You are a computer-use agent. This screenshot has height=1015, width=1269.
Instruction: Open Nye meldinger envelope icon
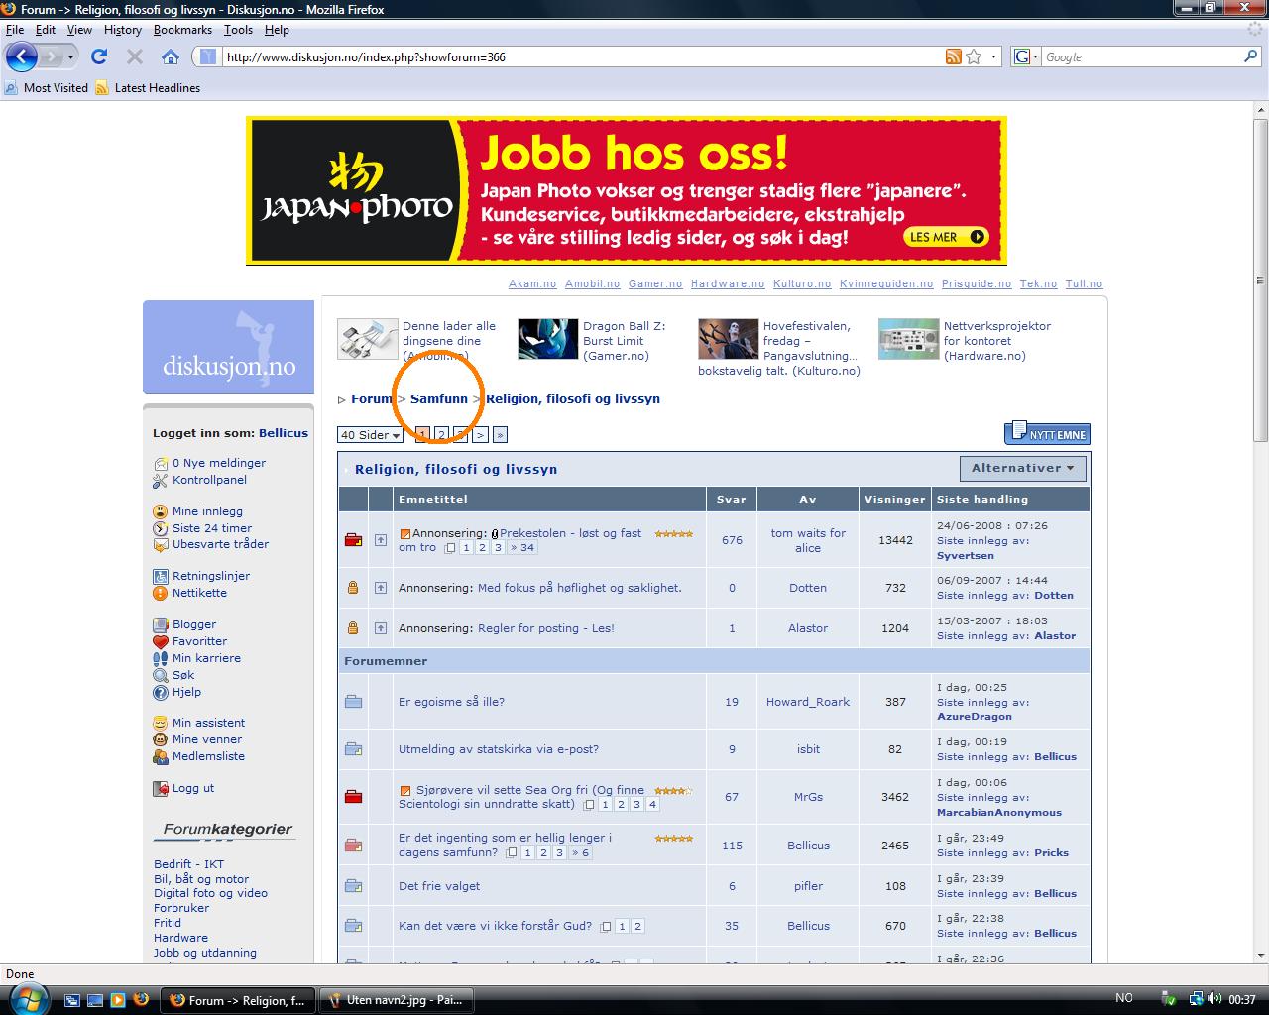161,463
